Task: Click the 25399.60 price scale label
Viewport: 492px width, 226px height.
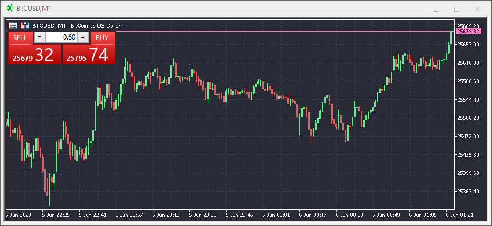Action: point(467,173)
